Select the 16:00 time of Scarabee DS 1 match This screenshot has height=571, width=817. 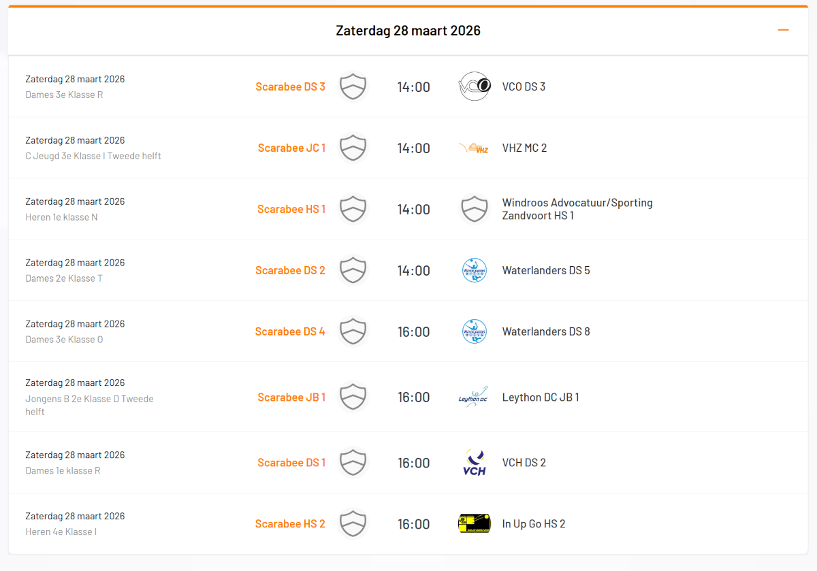(x=413, y=463)
